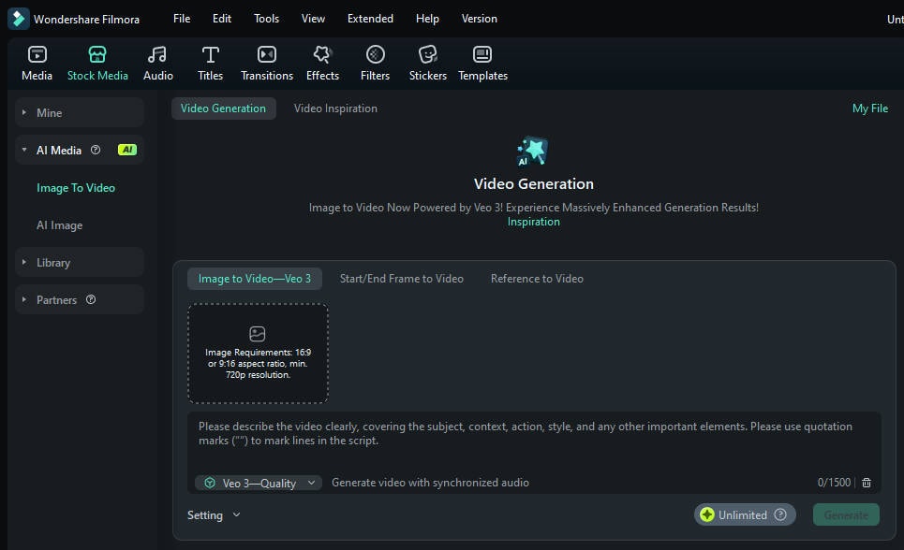Open the Templates icon
This screenshot has width=904, height=550.
point(482,54)
